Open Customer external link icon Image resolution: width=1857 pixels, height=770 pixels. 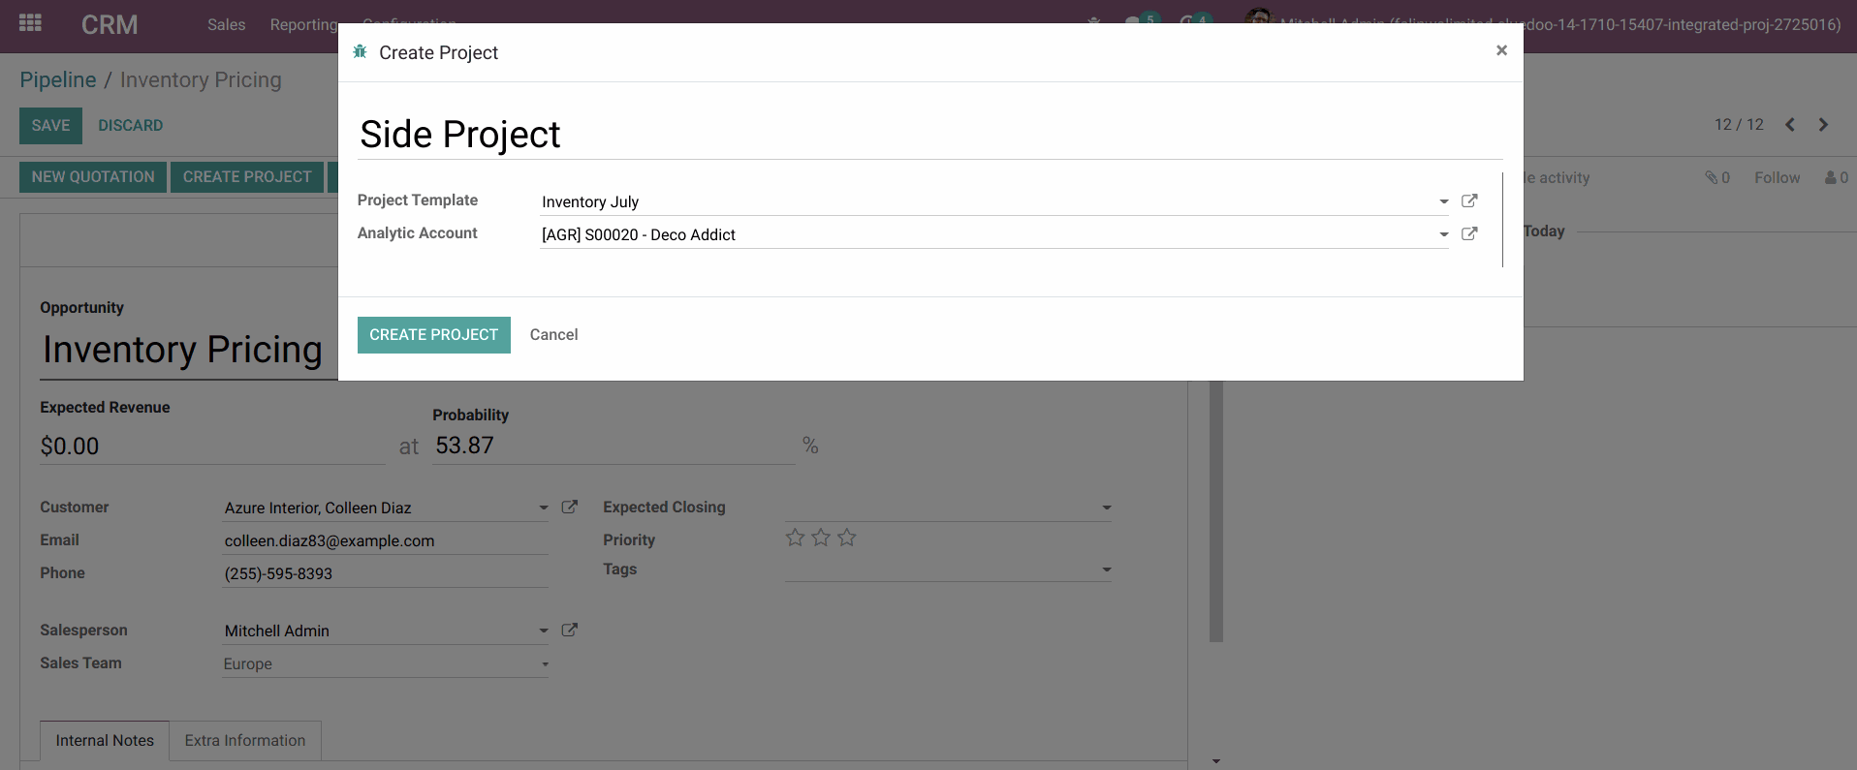click(570, 507)
